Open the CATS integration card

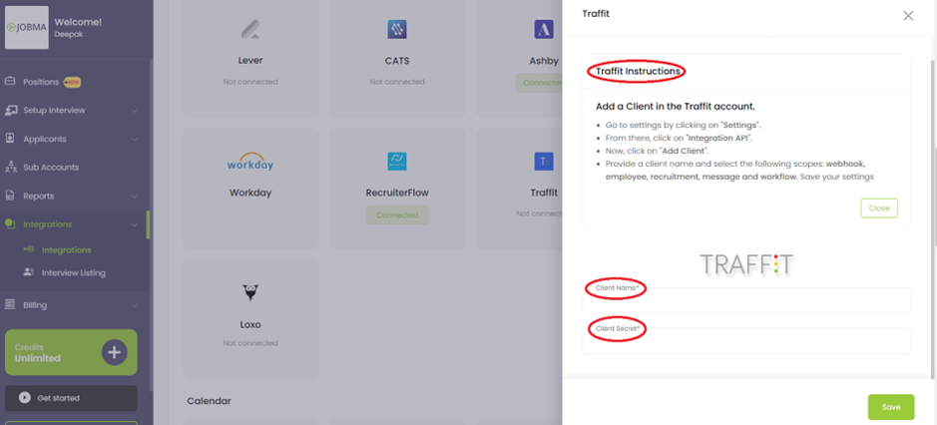tap(397, 59)
